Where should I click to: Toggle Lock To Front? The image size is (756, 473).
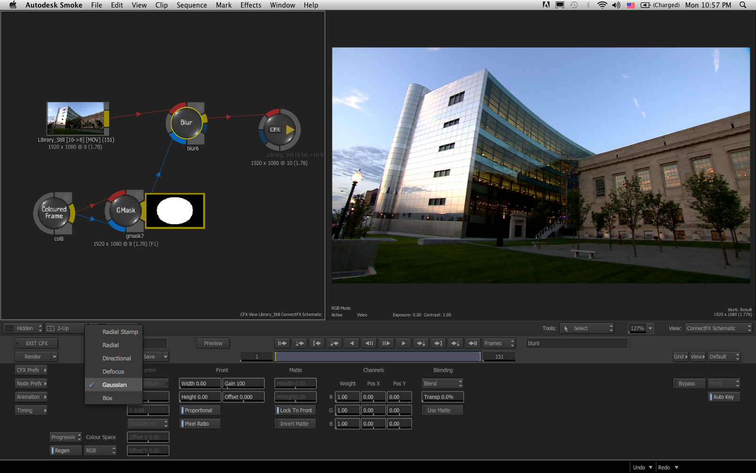295,411
